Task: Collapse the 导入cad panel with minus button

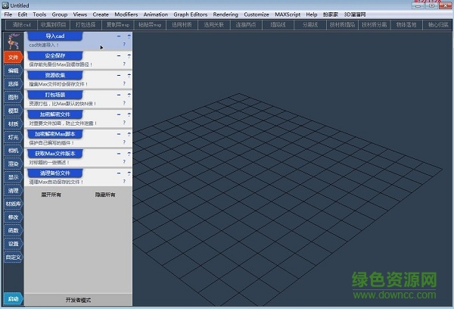Action: coord(119,36)
